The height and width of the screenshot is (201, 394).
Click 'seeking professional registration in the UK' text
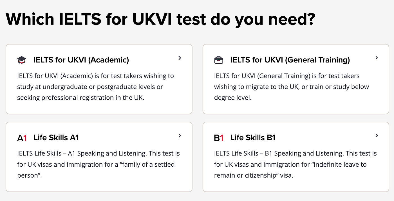click(80, 98)
